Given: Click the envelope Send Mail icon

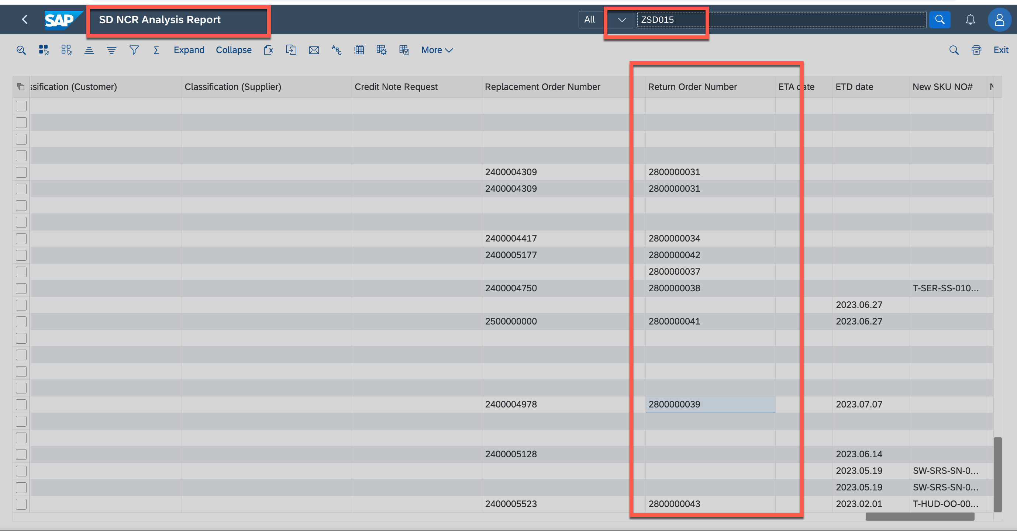Looking at the screenshot, I should click(314, 50).
